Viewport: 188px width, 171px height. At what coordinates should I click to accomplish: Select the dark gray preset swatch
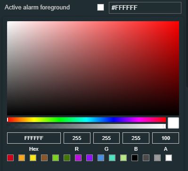point(146,158)
